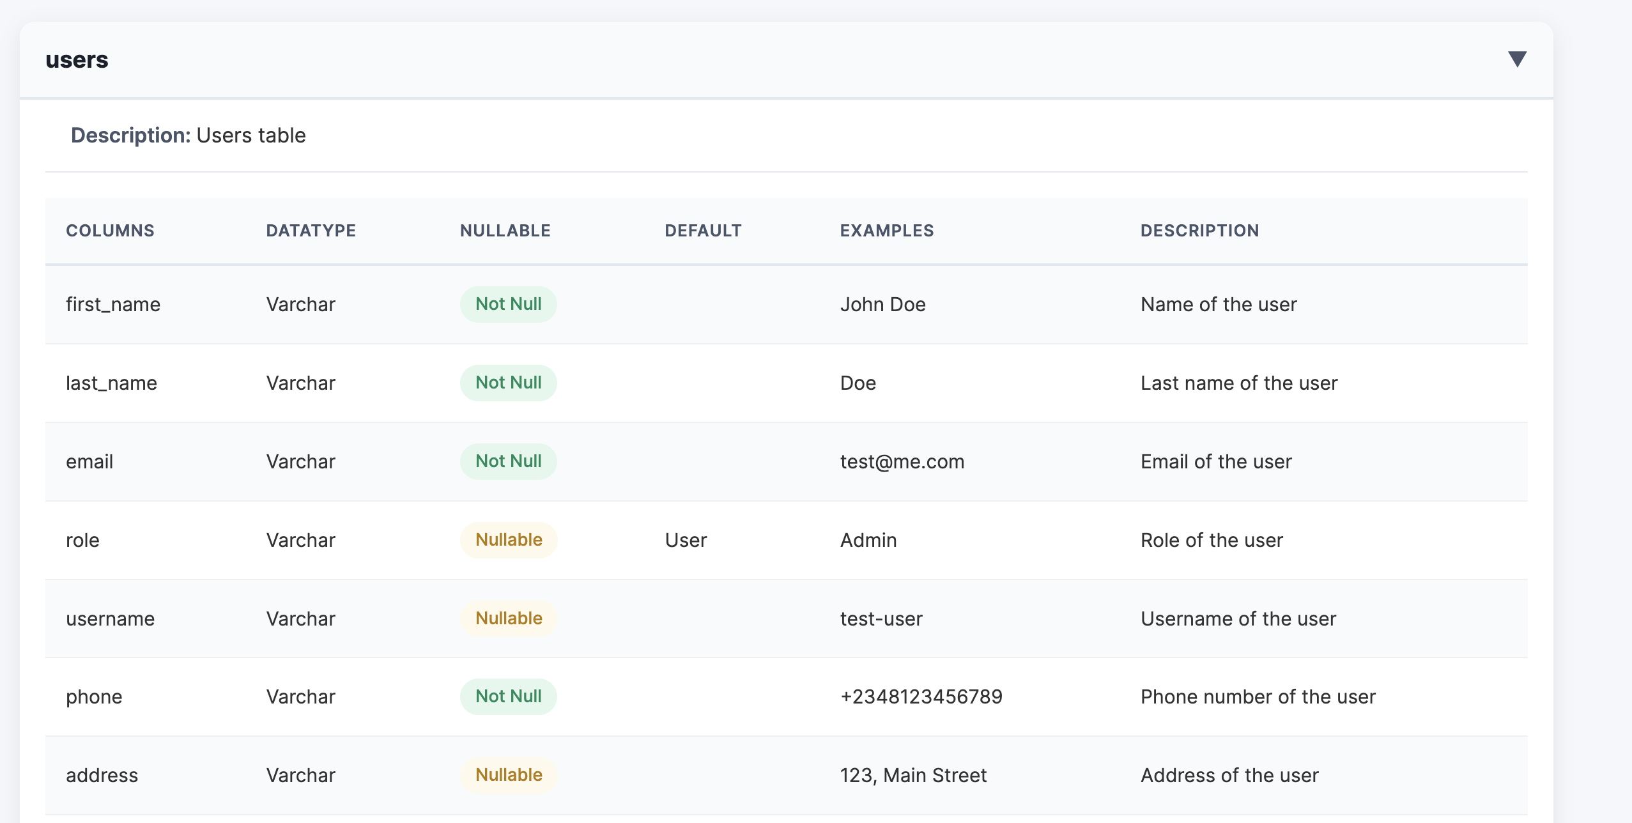Select the default value User

pos(686,541)
